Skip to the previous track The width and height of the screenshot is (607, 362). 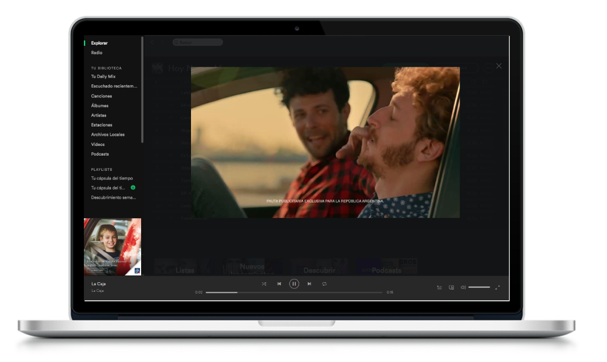[279, 284]
